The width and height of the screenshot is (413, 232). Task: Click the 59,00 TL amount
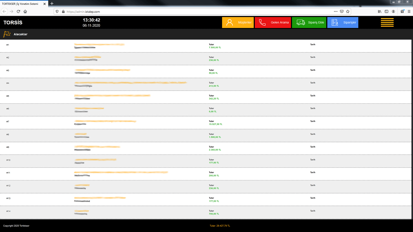213,73
